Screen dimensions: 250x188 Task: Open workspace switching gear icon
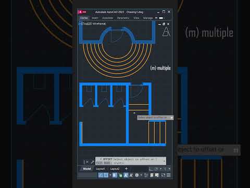click(x=137, y=175)
